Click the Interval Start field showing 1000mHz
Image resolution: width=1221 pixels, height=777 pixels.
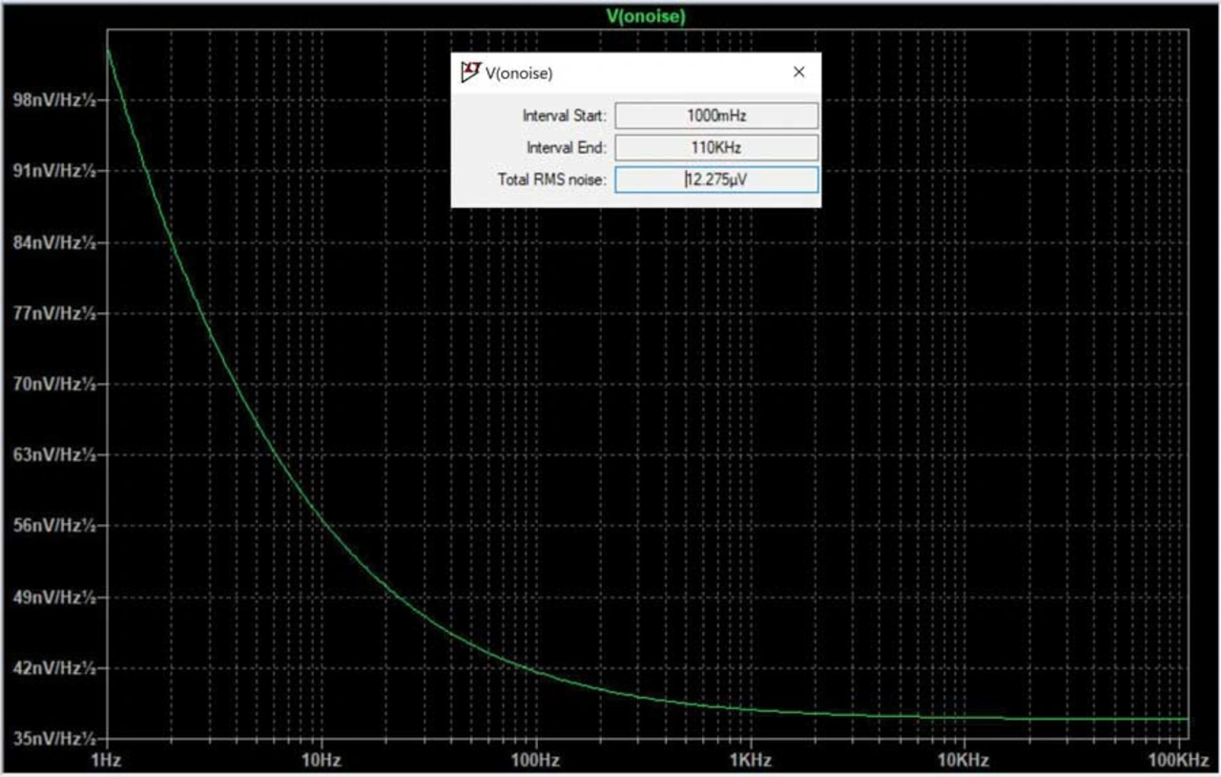[716, 115]
